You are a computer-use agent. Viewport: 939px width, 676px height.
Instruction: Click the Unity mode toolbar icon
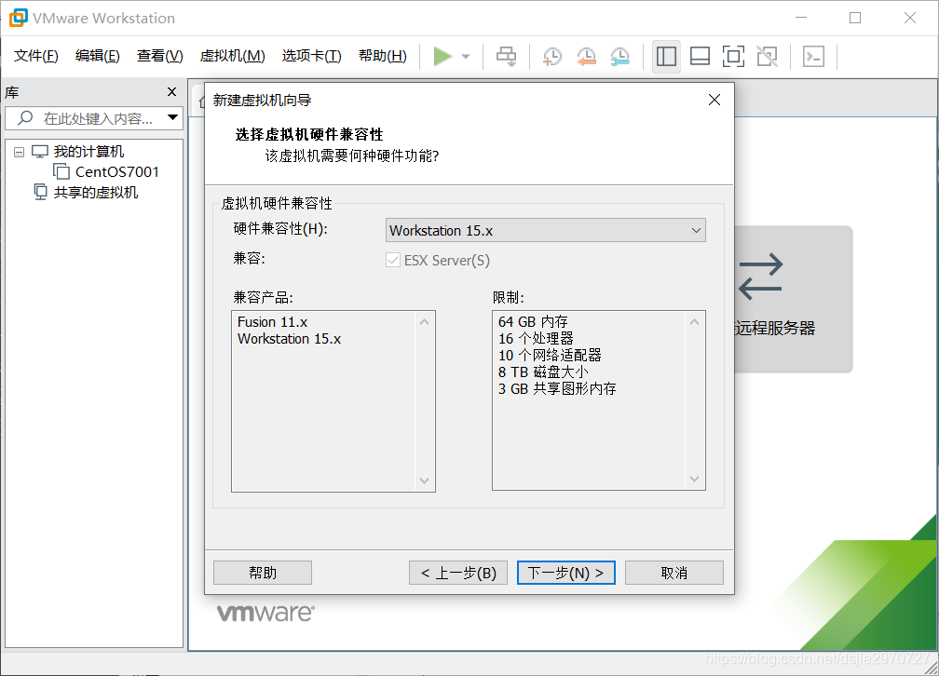click(x=768, y=56)
